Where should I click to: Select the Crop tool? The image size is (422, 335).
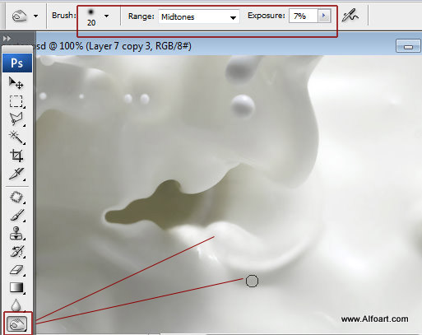coord(16,156)
